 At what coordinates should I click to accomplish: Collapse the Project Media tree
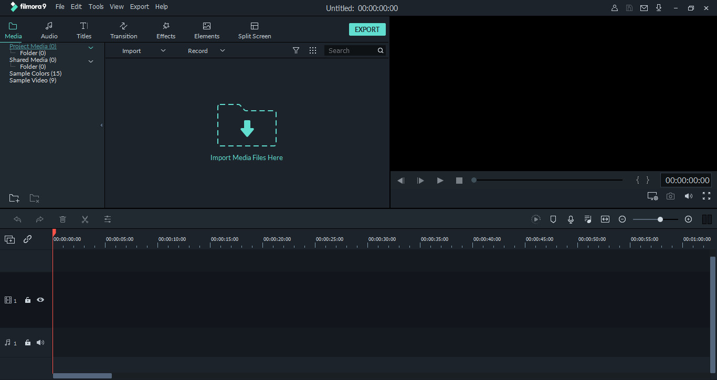(91, 48)
